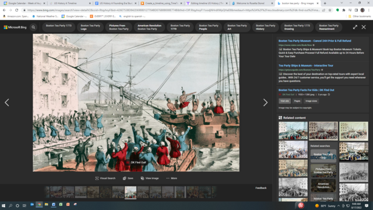373x210 pixels.
Task: Open File Explorer from taskbar
Action: click(x=47, y=205)
